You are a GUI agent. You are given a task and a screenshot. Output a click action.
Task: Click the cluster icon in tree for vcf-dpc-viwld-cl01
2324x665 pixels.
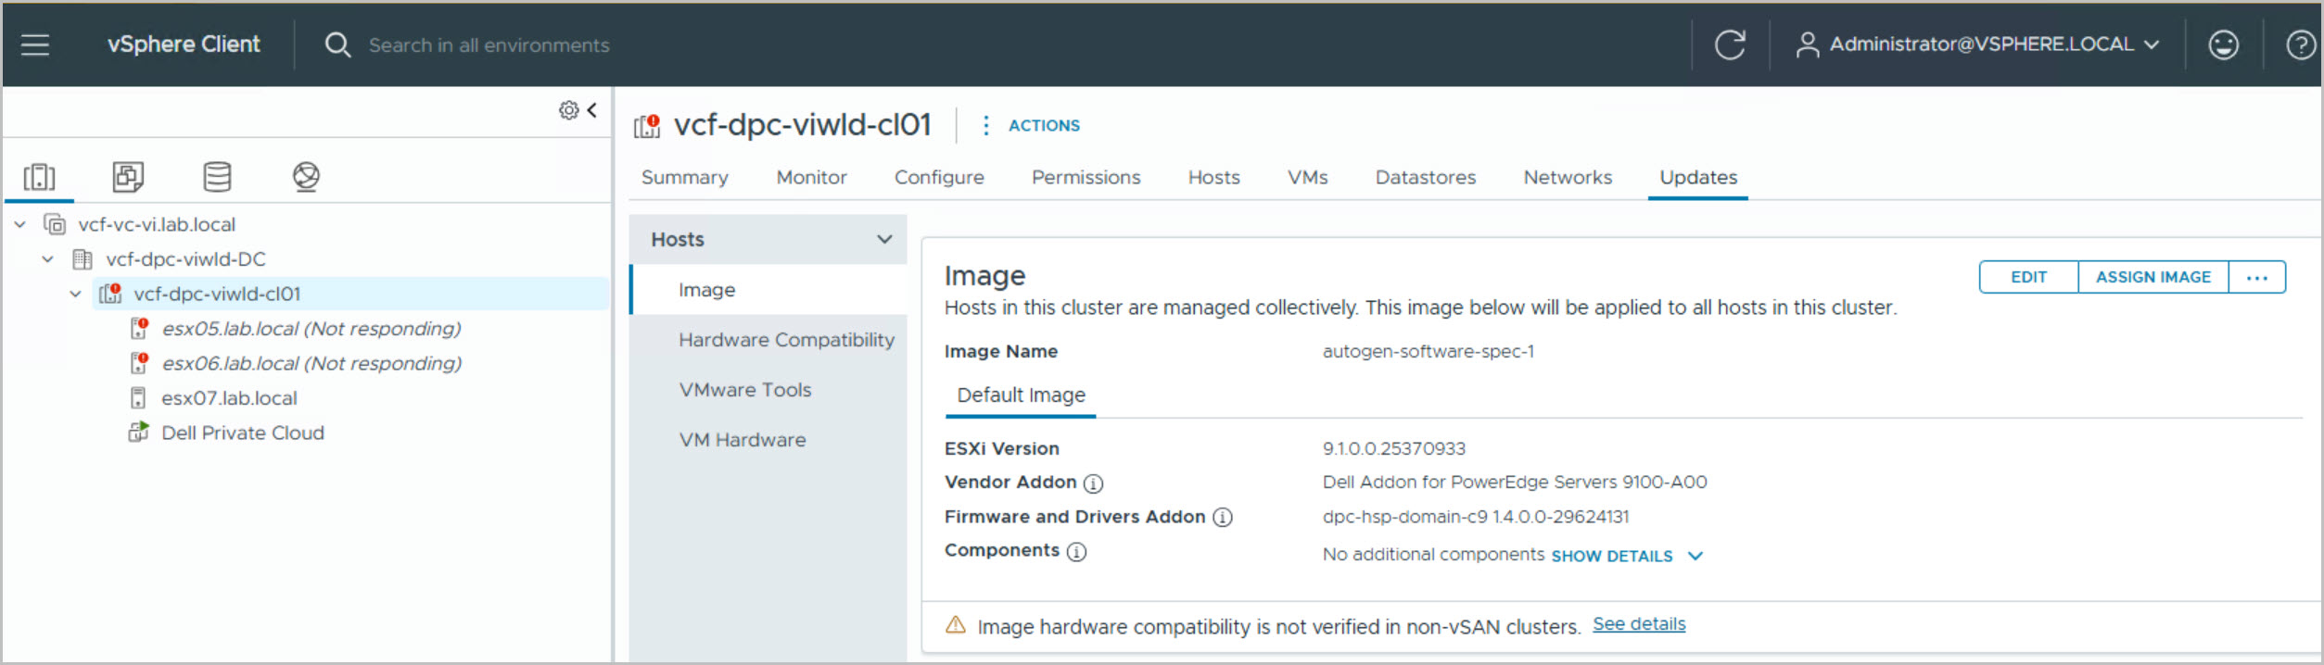tap(110, 294)
